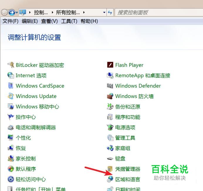Open Internet 选项 link
Viewport: 203px width, 191px height.
(x=31, y=76)
